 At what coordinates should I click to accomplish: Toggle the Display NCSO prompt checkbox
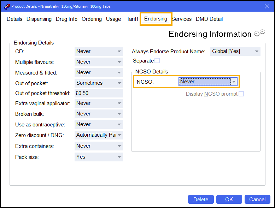tap(241, 94)
